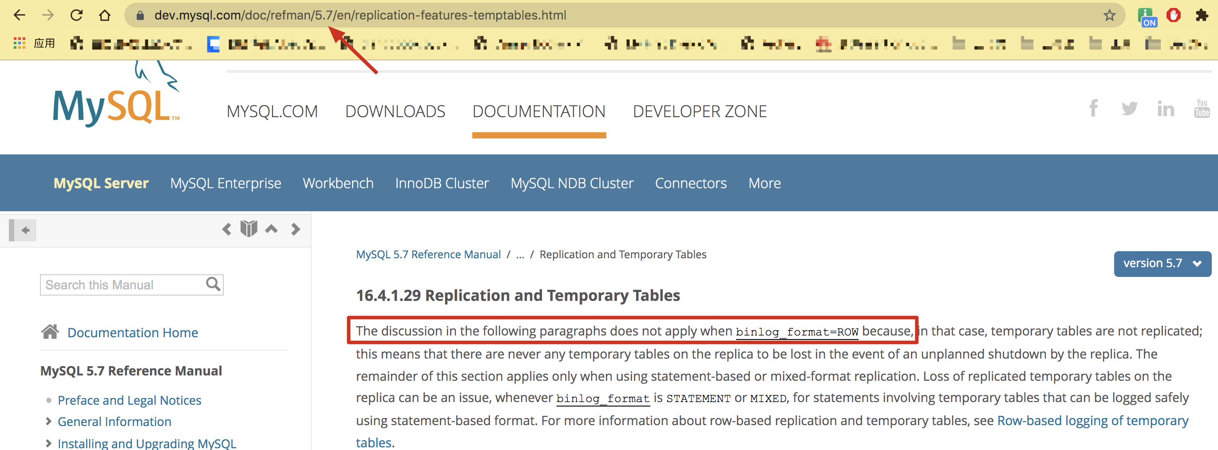Click the address bar URL
The height and width of the screenshot is (450, 1218).
tap(360, 15)
